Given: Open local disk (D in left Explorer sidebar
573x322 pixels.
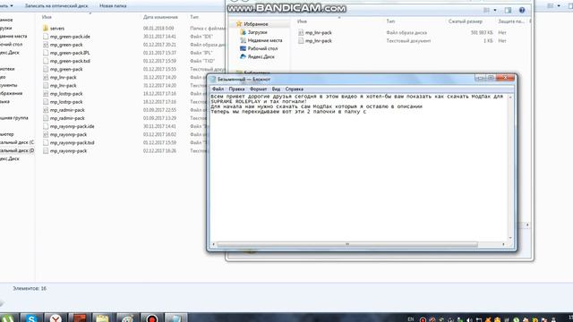Looking at the screenshot, I should point(17,150).
